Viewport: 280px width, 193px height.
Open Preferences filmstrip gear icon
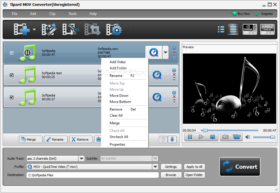[114, 29]
